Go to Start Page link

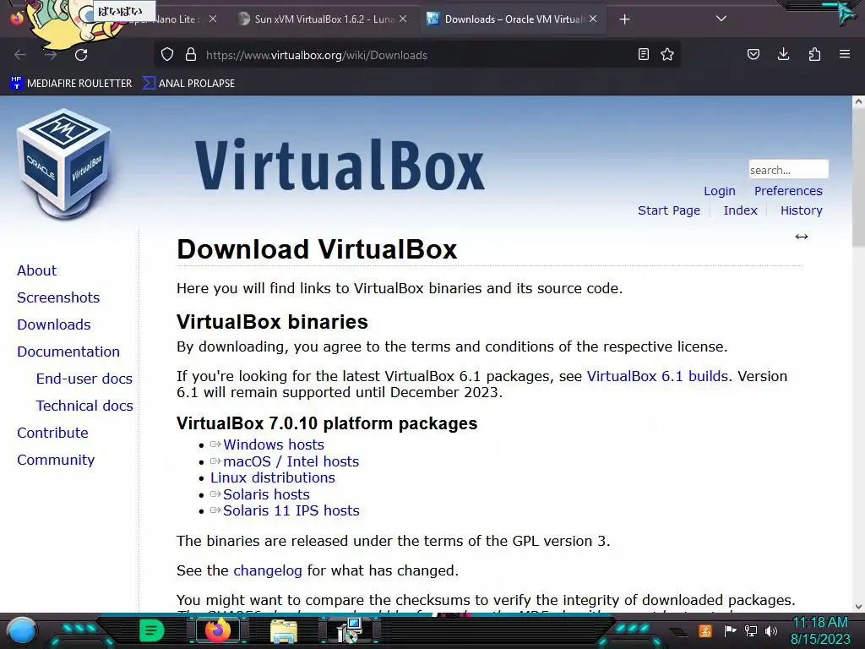point(669,210)
